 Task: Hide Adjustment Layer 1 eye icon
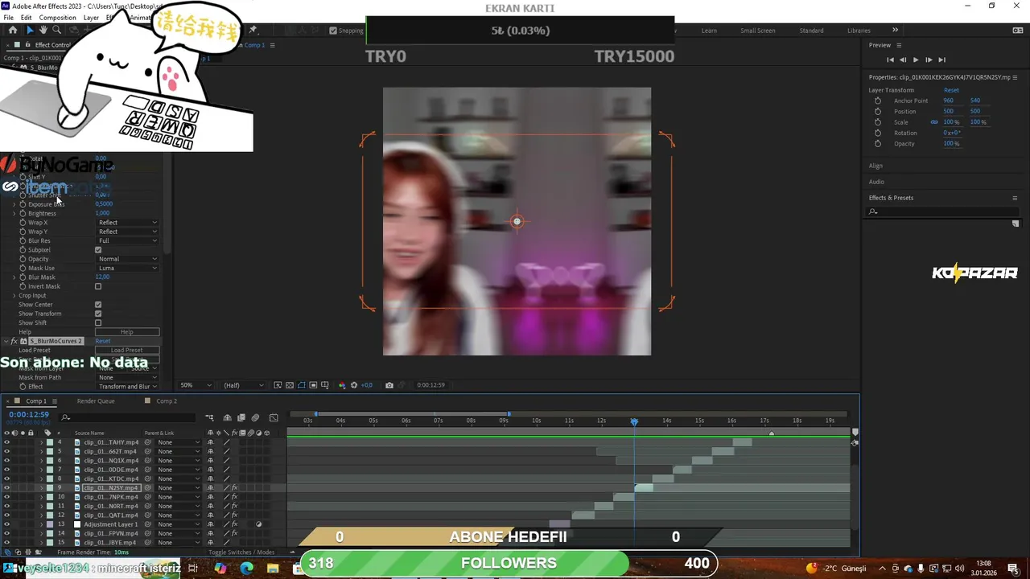click(6, 524)
